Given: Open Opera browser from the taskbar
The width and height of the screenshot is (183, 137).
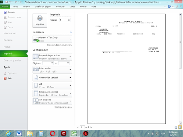Looking at the screenshot, I should [x=52, y=133].
